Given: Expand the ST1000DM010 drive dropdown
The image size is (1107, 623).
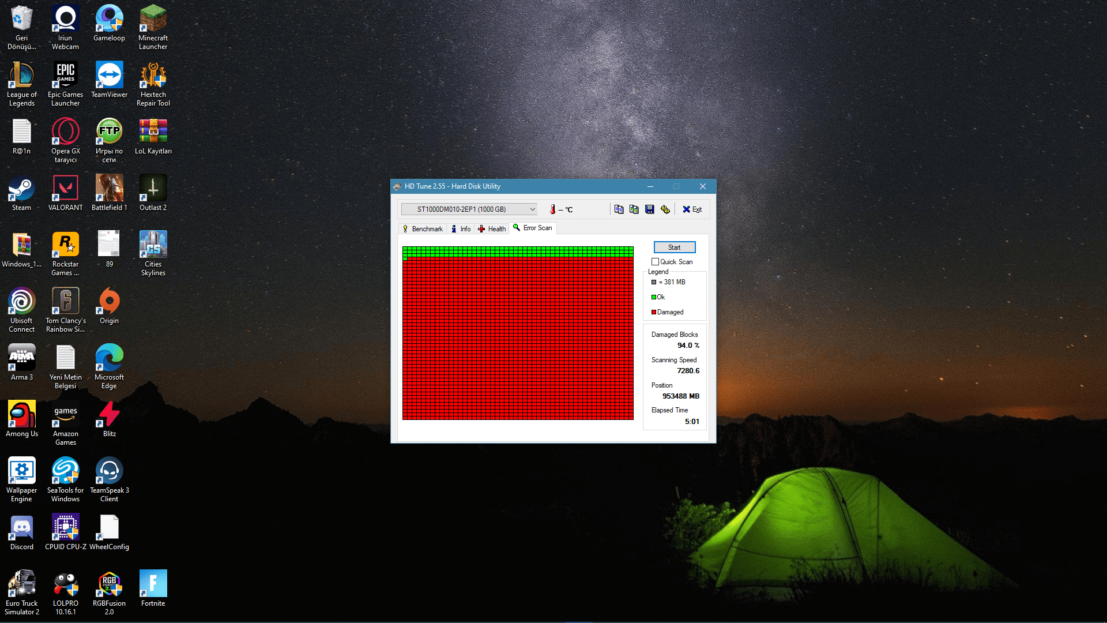Looking at the screenshot, I should click(532, 209).
